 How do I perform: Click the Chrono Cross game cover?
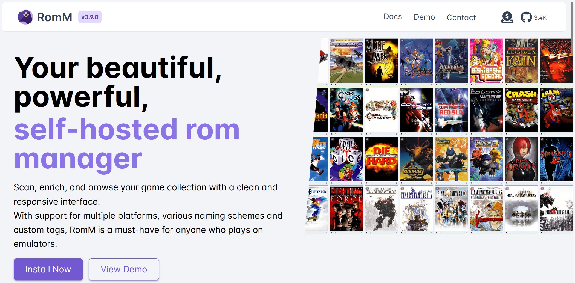(x=346, y=110)
